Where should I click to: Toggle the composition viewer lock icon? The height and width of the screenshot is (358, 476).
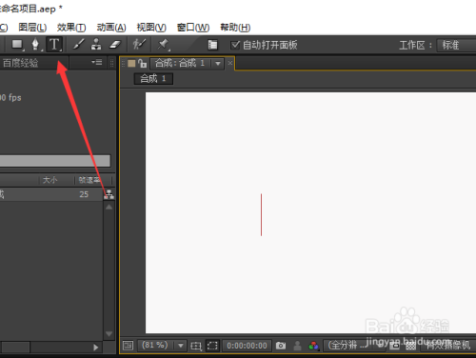[x=143, y=64]
